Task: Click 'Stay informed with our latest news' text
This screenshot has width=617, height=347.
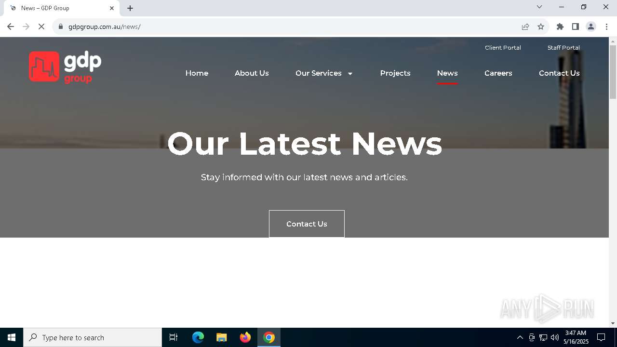Action: (x=304, y=177)
